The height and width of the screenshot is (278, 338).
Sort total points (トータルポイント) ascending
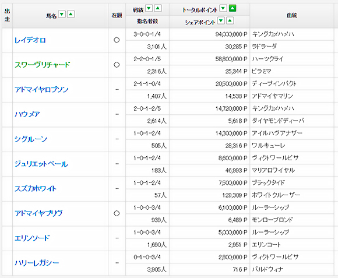pyautogui.click(x=233, y=8)
